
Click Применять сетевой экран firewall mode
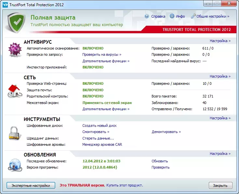click(107, 103)
